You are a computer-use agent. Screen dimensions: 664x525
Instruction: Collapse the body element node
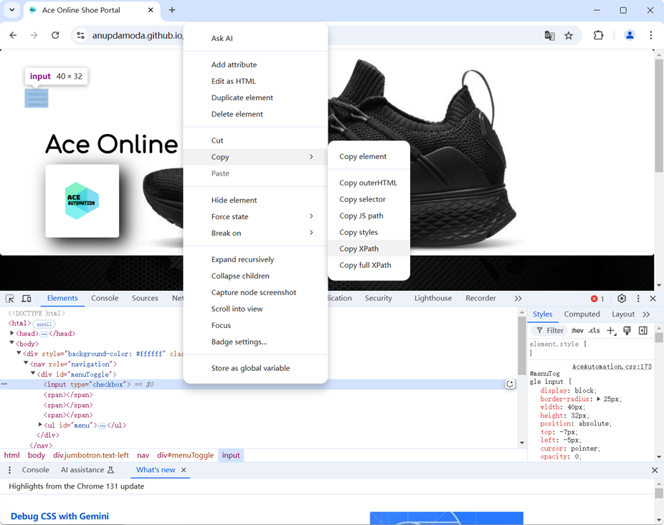12,344
